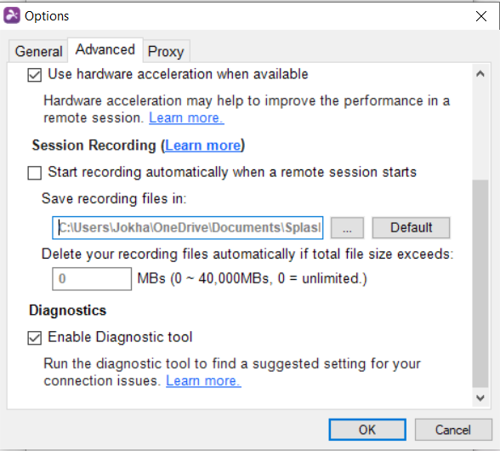This screenshot has width=500, height=451.
Task: Enable Start recording automatically checkbox
Action: tap(34, 173)
